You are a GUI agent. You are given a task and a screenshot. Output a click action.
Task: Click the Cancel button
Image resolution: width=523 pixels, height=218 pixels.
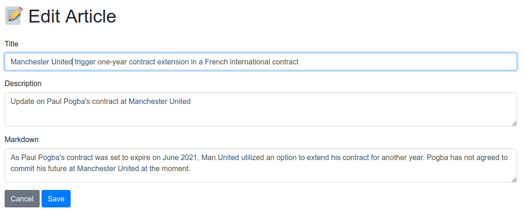coord(22,199)
